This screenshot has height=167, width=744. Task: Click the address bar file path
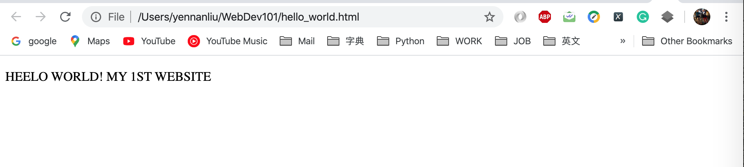tap(248, 17)
